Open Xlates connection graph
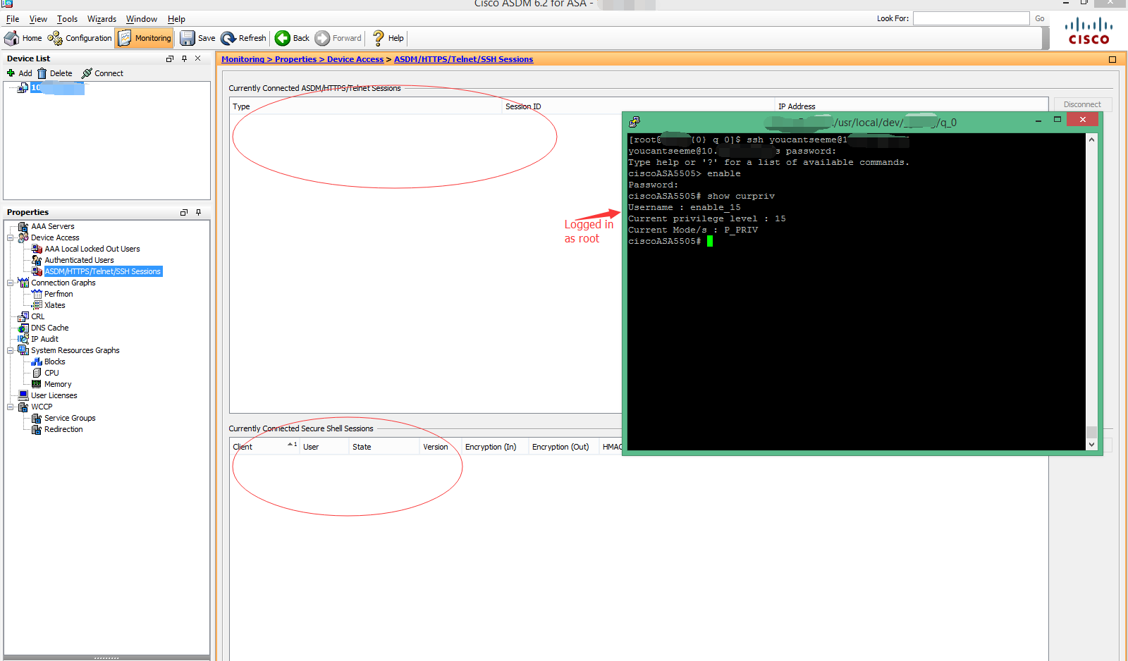The width and height of the screenshot is (1128, 661). point(54,305)
